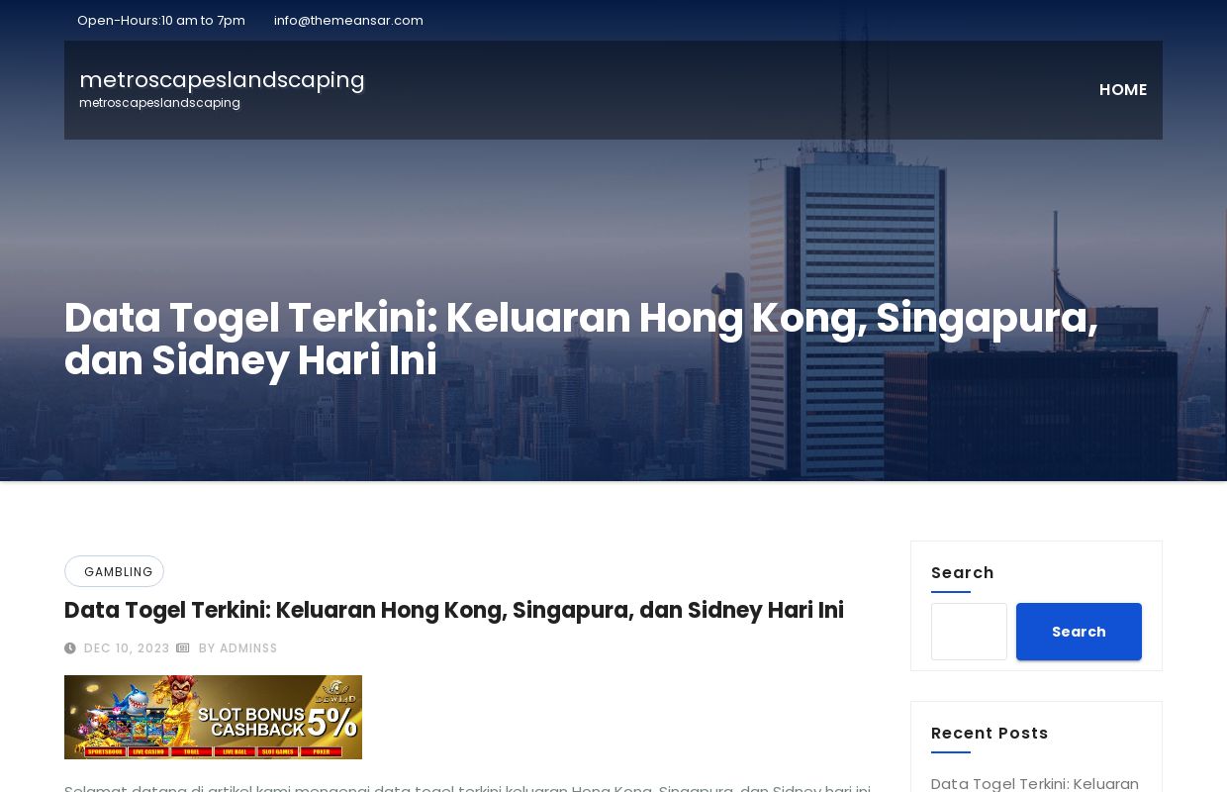
Task: Click the clock icon beside the post date
Action: pos(70,648)
